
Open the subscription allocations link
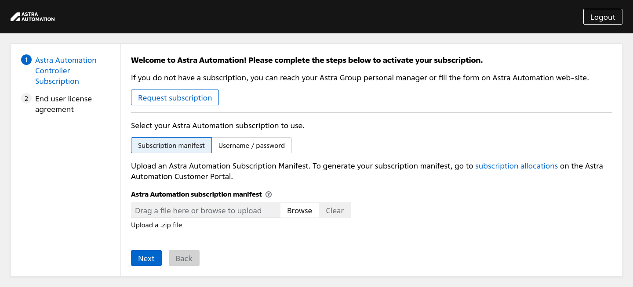pos(517,166)
